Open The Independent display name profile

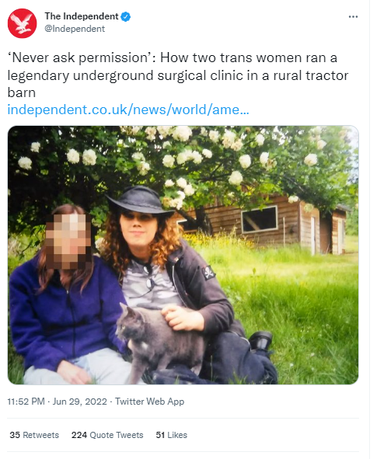(82, 16)
